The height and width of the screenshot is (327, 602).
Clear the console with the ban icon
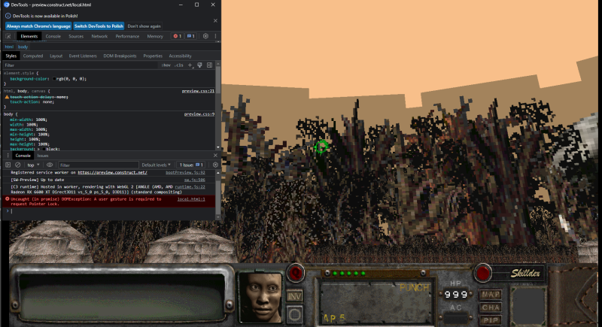pos(17,165)
